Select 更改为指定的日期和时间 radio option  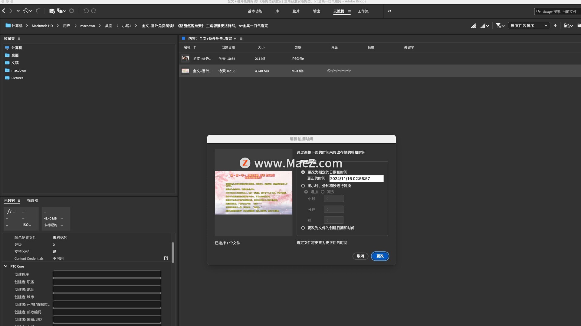pos(303,172)
